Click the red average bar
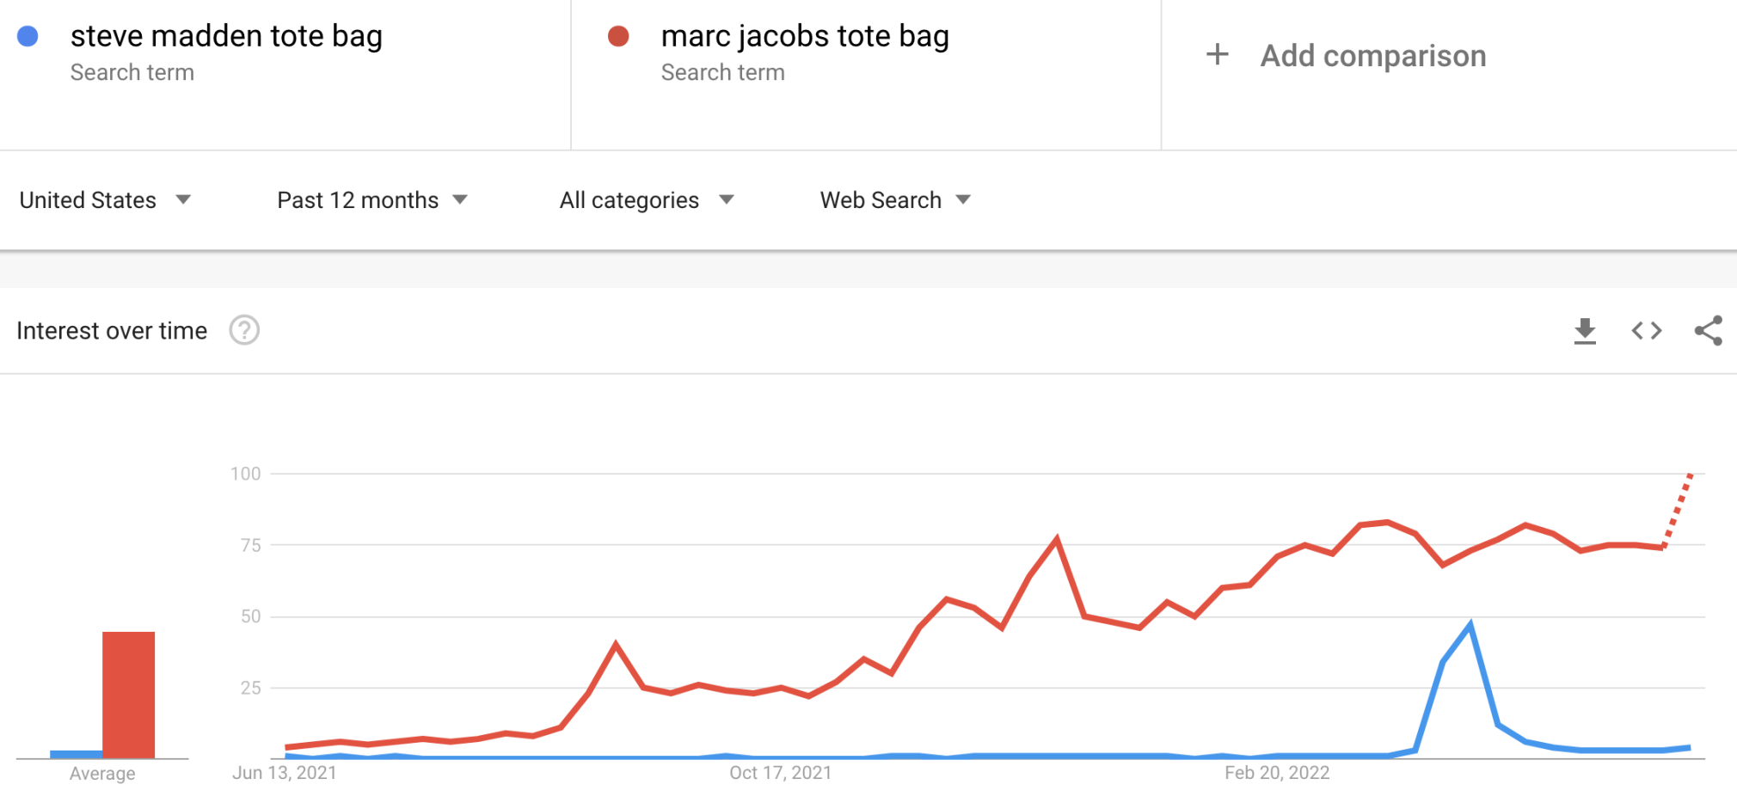Image resolution: width=1737 pixels, height=809 pixels. click(128, 695)
